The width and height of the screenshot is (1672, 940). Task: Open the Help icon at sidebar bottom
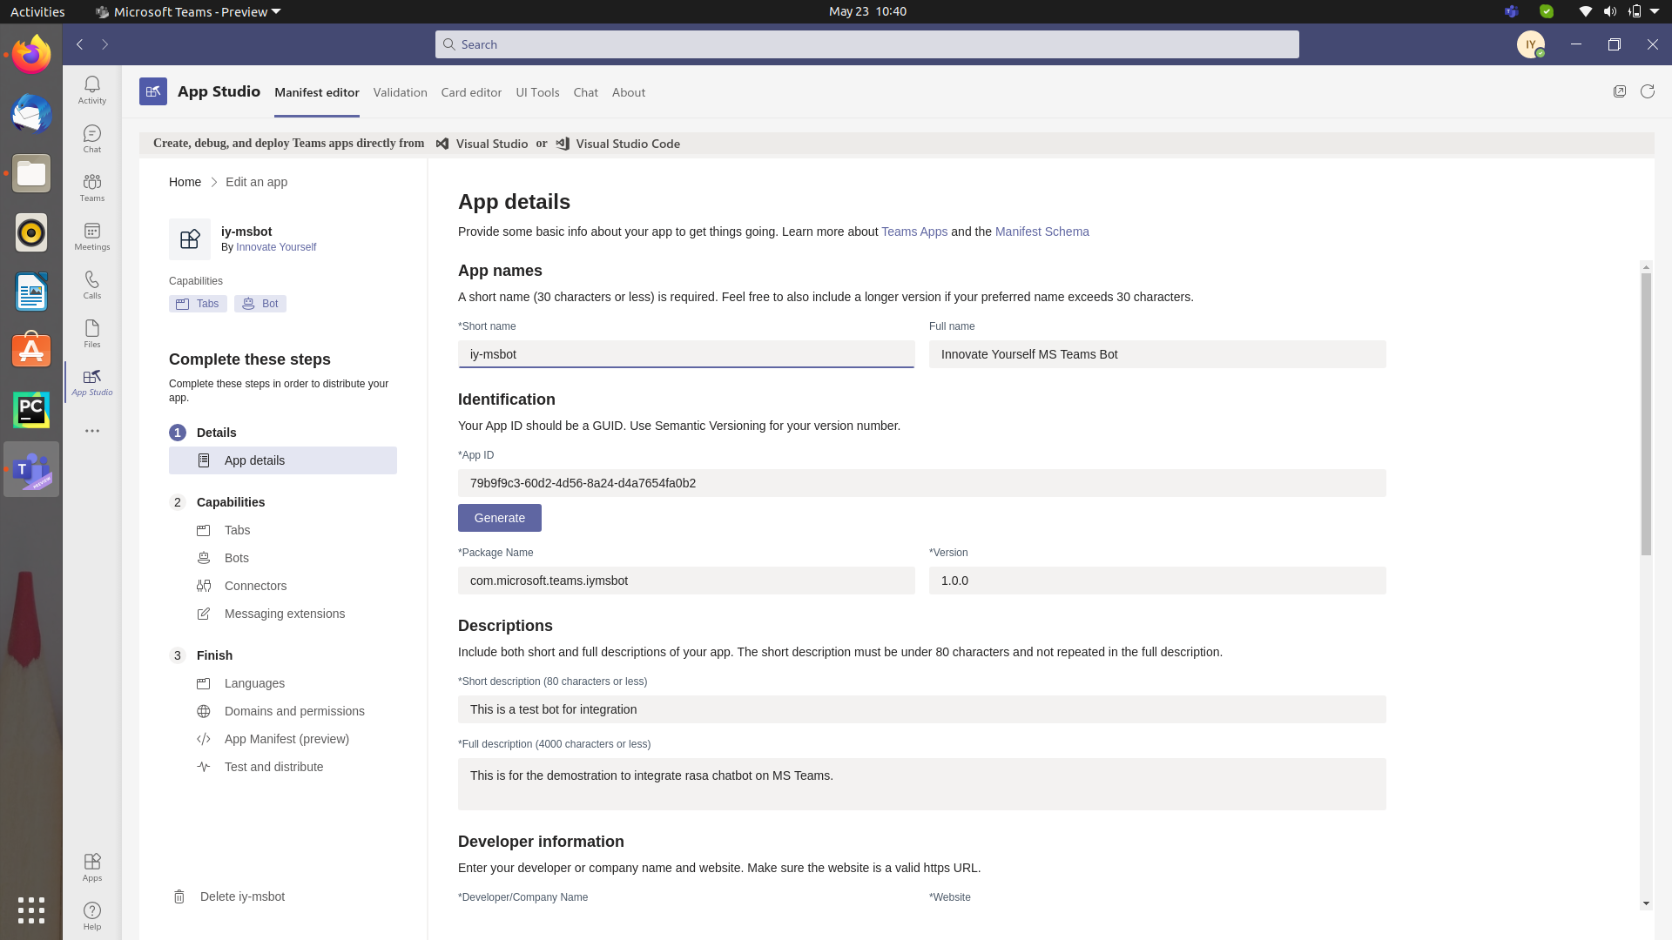[x=91, y=915]
